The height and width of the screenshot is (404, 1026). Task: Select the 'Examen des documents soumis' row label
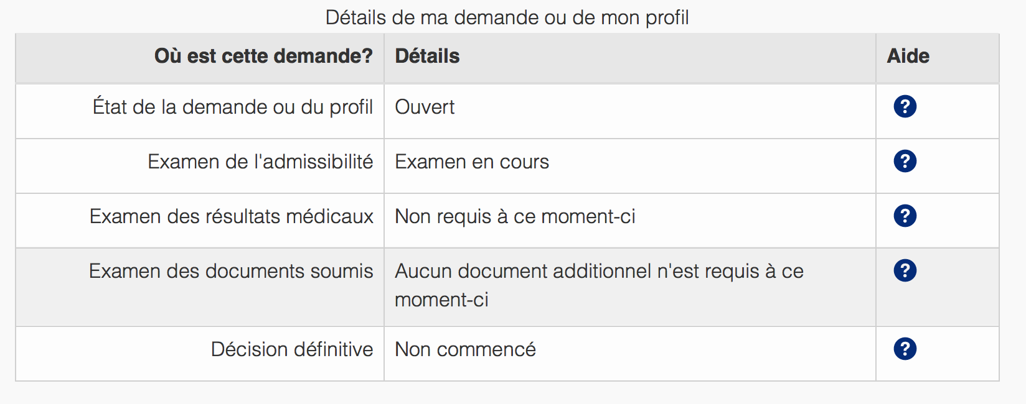(x=231, y=271)
